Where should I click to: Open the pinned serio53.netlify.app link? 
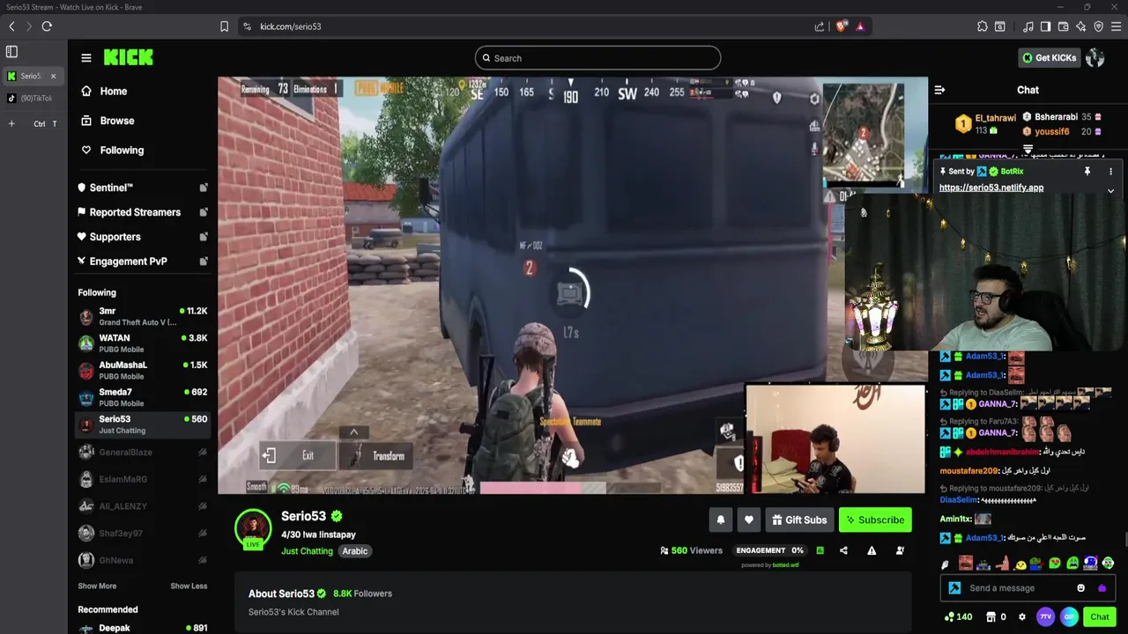(991, 188)
